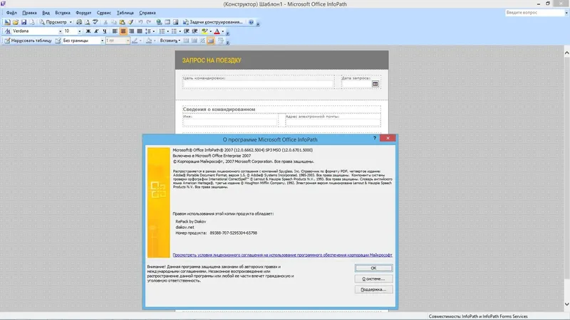The height and width of the screenshot is (320, 570).
Task: Open the font color dropdown arrow
Action: [x=223, y=31]
